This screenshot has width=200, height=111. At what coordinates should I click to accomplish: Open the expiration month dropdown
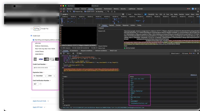tap(40, 76)
